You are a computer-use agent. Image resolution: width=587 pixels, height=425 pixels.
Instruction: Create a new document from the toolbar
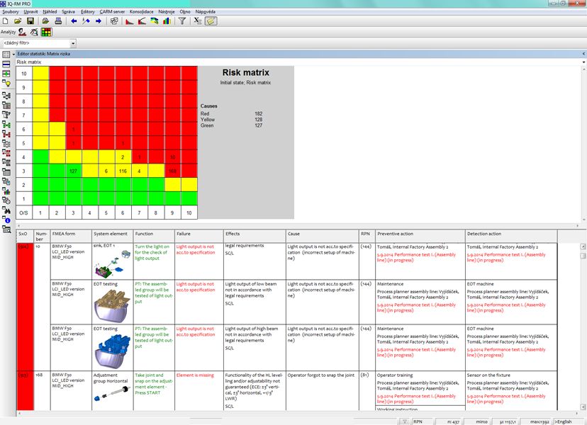(6, 21)
